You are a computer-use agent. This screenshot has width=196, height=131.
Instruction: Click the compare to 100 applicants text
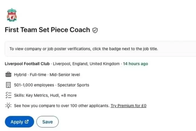click(62, 106)
